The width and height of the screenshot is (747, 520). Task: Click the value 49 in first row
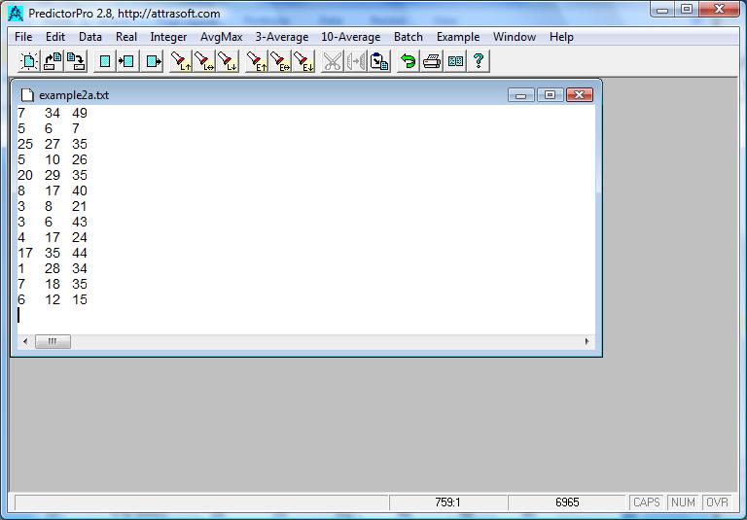pyautogui.click(x=80, y=114)
